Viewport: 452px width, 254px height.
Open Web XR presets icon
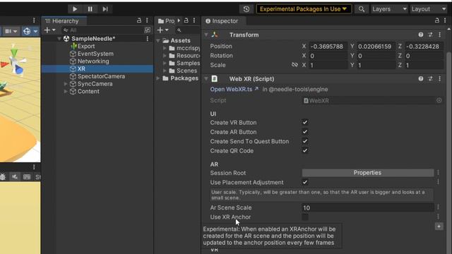(x=430, y=78)
